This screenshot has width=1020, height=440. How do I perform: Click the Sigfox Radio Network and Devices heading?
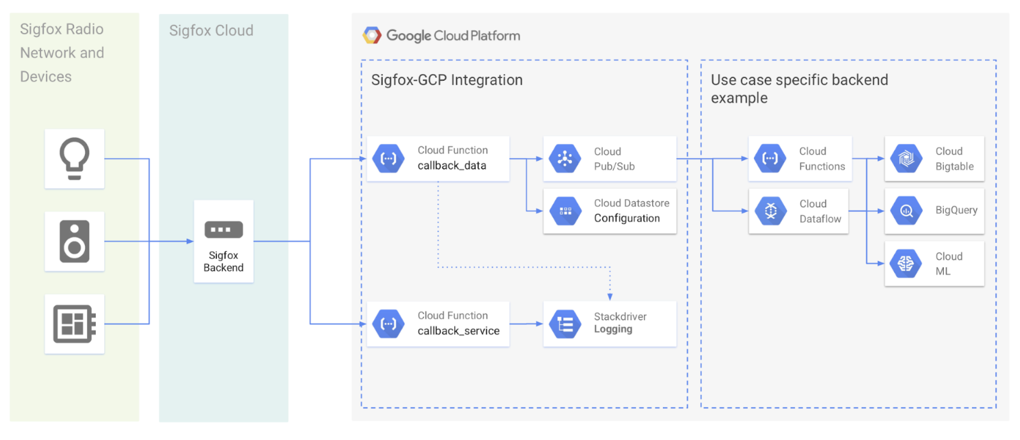[62, 52]
